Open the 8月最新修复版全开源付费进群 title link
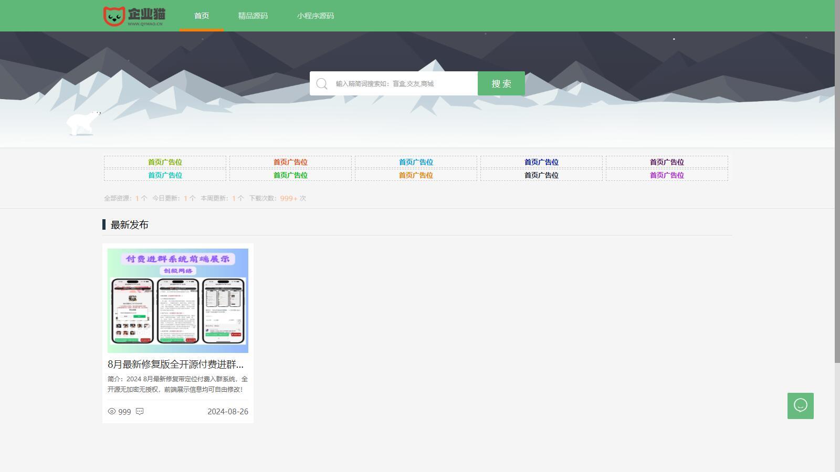 (176, 364)
